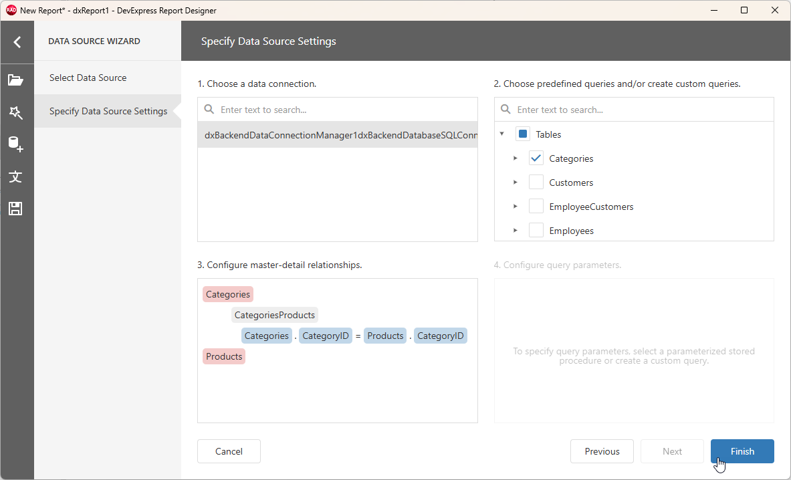Close the Report Designer window
The height and width of the screenshot is (480, 791).
tap(775, 10)
